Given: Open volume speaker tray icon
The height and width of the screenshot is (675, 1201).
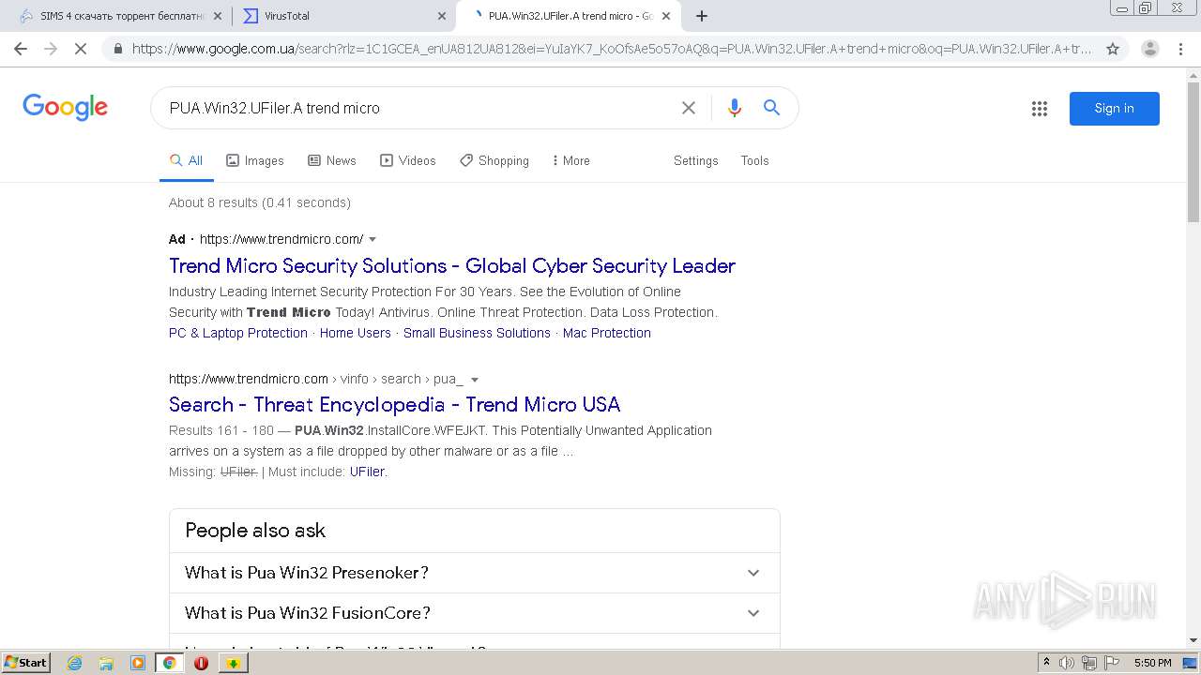Looking at the screenshot, I should [1067, 663].
